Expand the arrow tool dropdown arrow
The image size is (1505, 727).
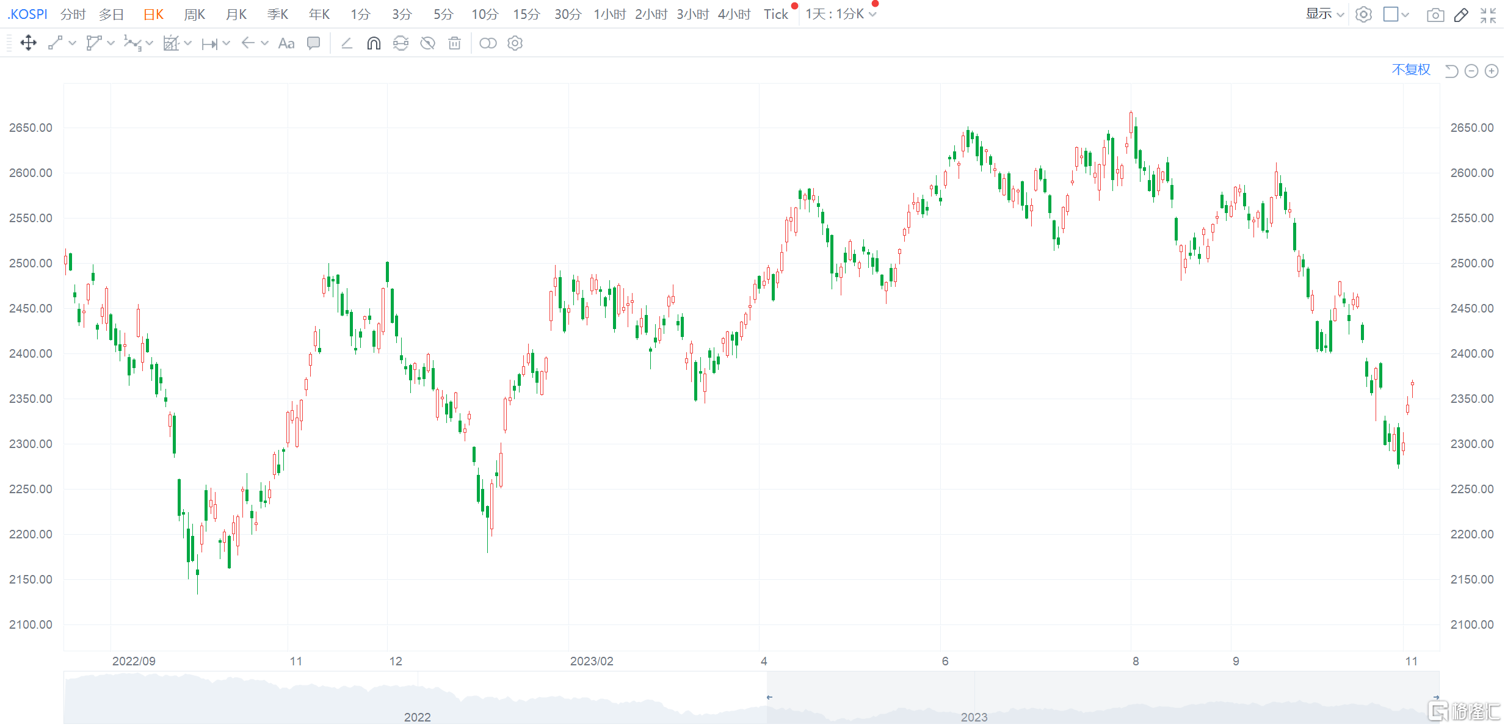click(x=264, y=43)
